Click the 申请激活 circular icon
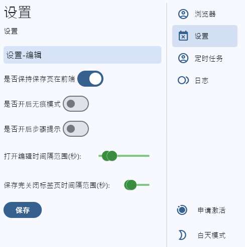This screenshot has height=247, width=245. [x=182, y=210]
